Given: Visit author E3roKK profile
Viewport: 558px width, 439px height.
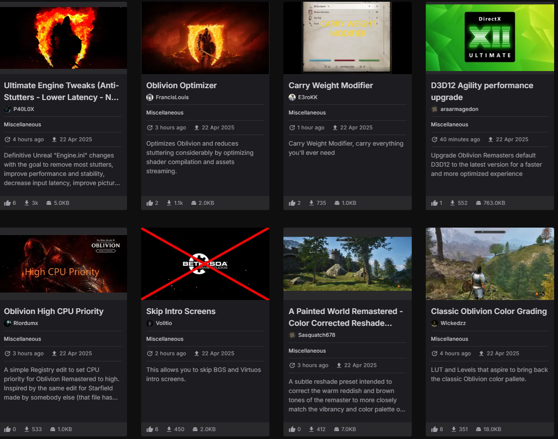Looking at the screenshot, I should pos(308,97).
